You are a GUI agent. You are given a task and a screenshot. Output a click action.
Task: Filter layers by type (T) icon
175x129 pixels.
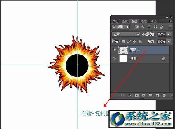click(149, 27)
